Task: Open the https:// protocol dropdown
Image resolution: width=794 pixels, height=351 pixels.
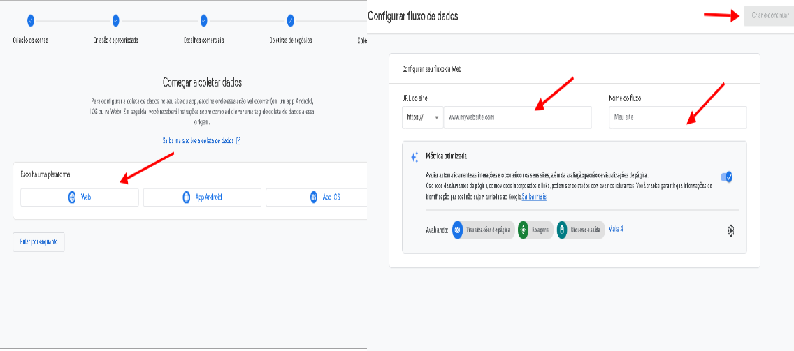Action: tap(422, 117)
